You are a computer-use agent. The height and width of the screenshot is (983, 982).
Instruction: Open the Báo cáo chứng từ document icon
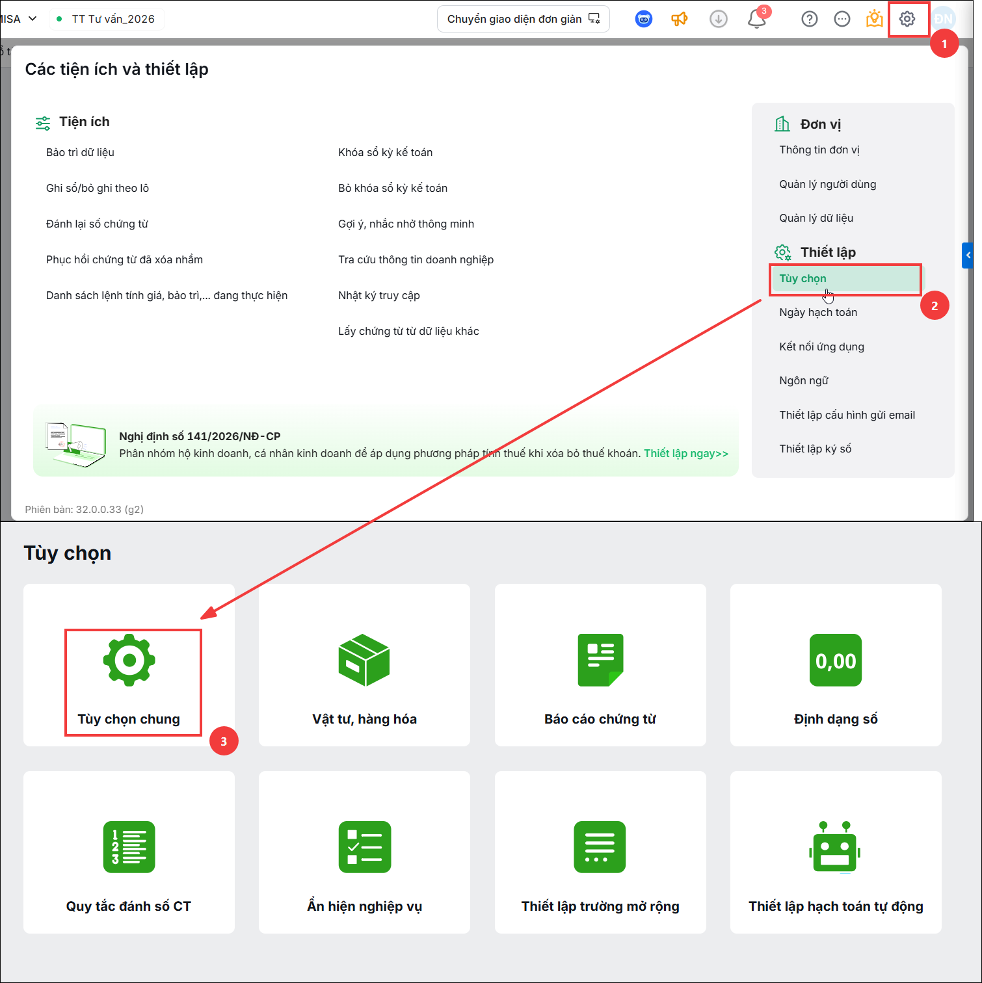[600, 660]
